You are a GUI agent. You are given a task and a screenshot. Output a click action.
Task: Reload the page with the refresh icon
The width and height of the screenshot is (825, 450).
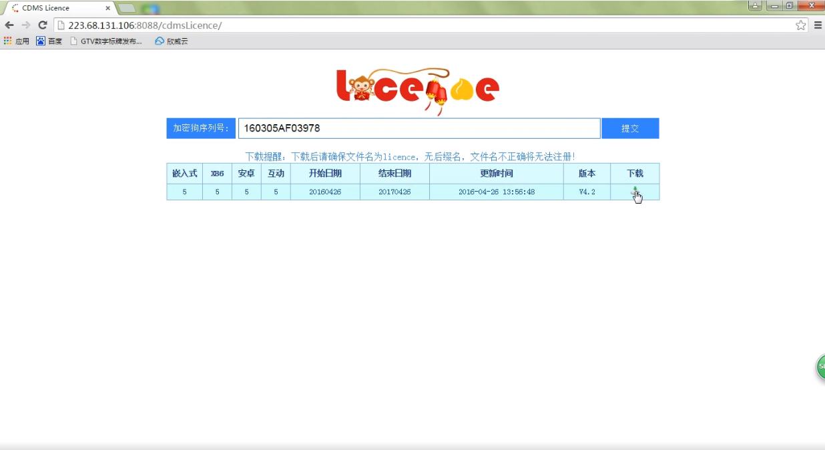point(42,24)
